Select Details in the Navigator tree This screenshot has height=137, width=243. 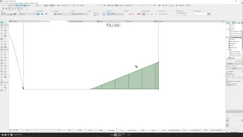pos(231,46)
